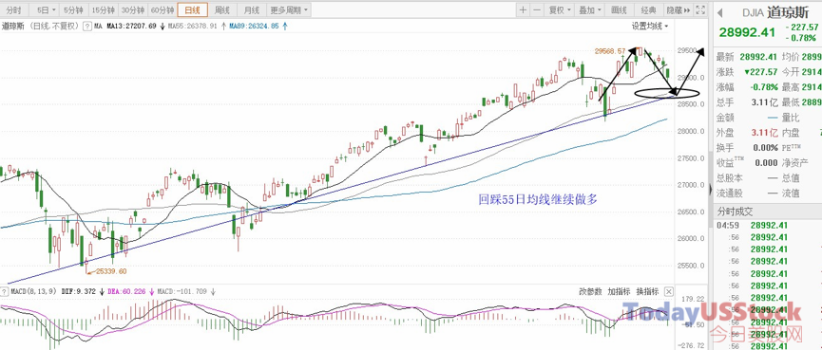
Task: Click the 外盘 3.11亿 row
Action: click(747, 133)
